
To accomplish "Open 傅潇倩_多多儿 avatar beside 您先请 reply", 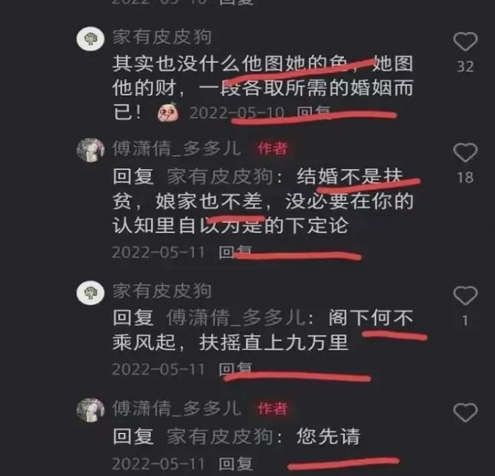I will 91,410.
